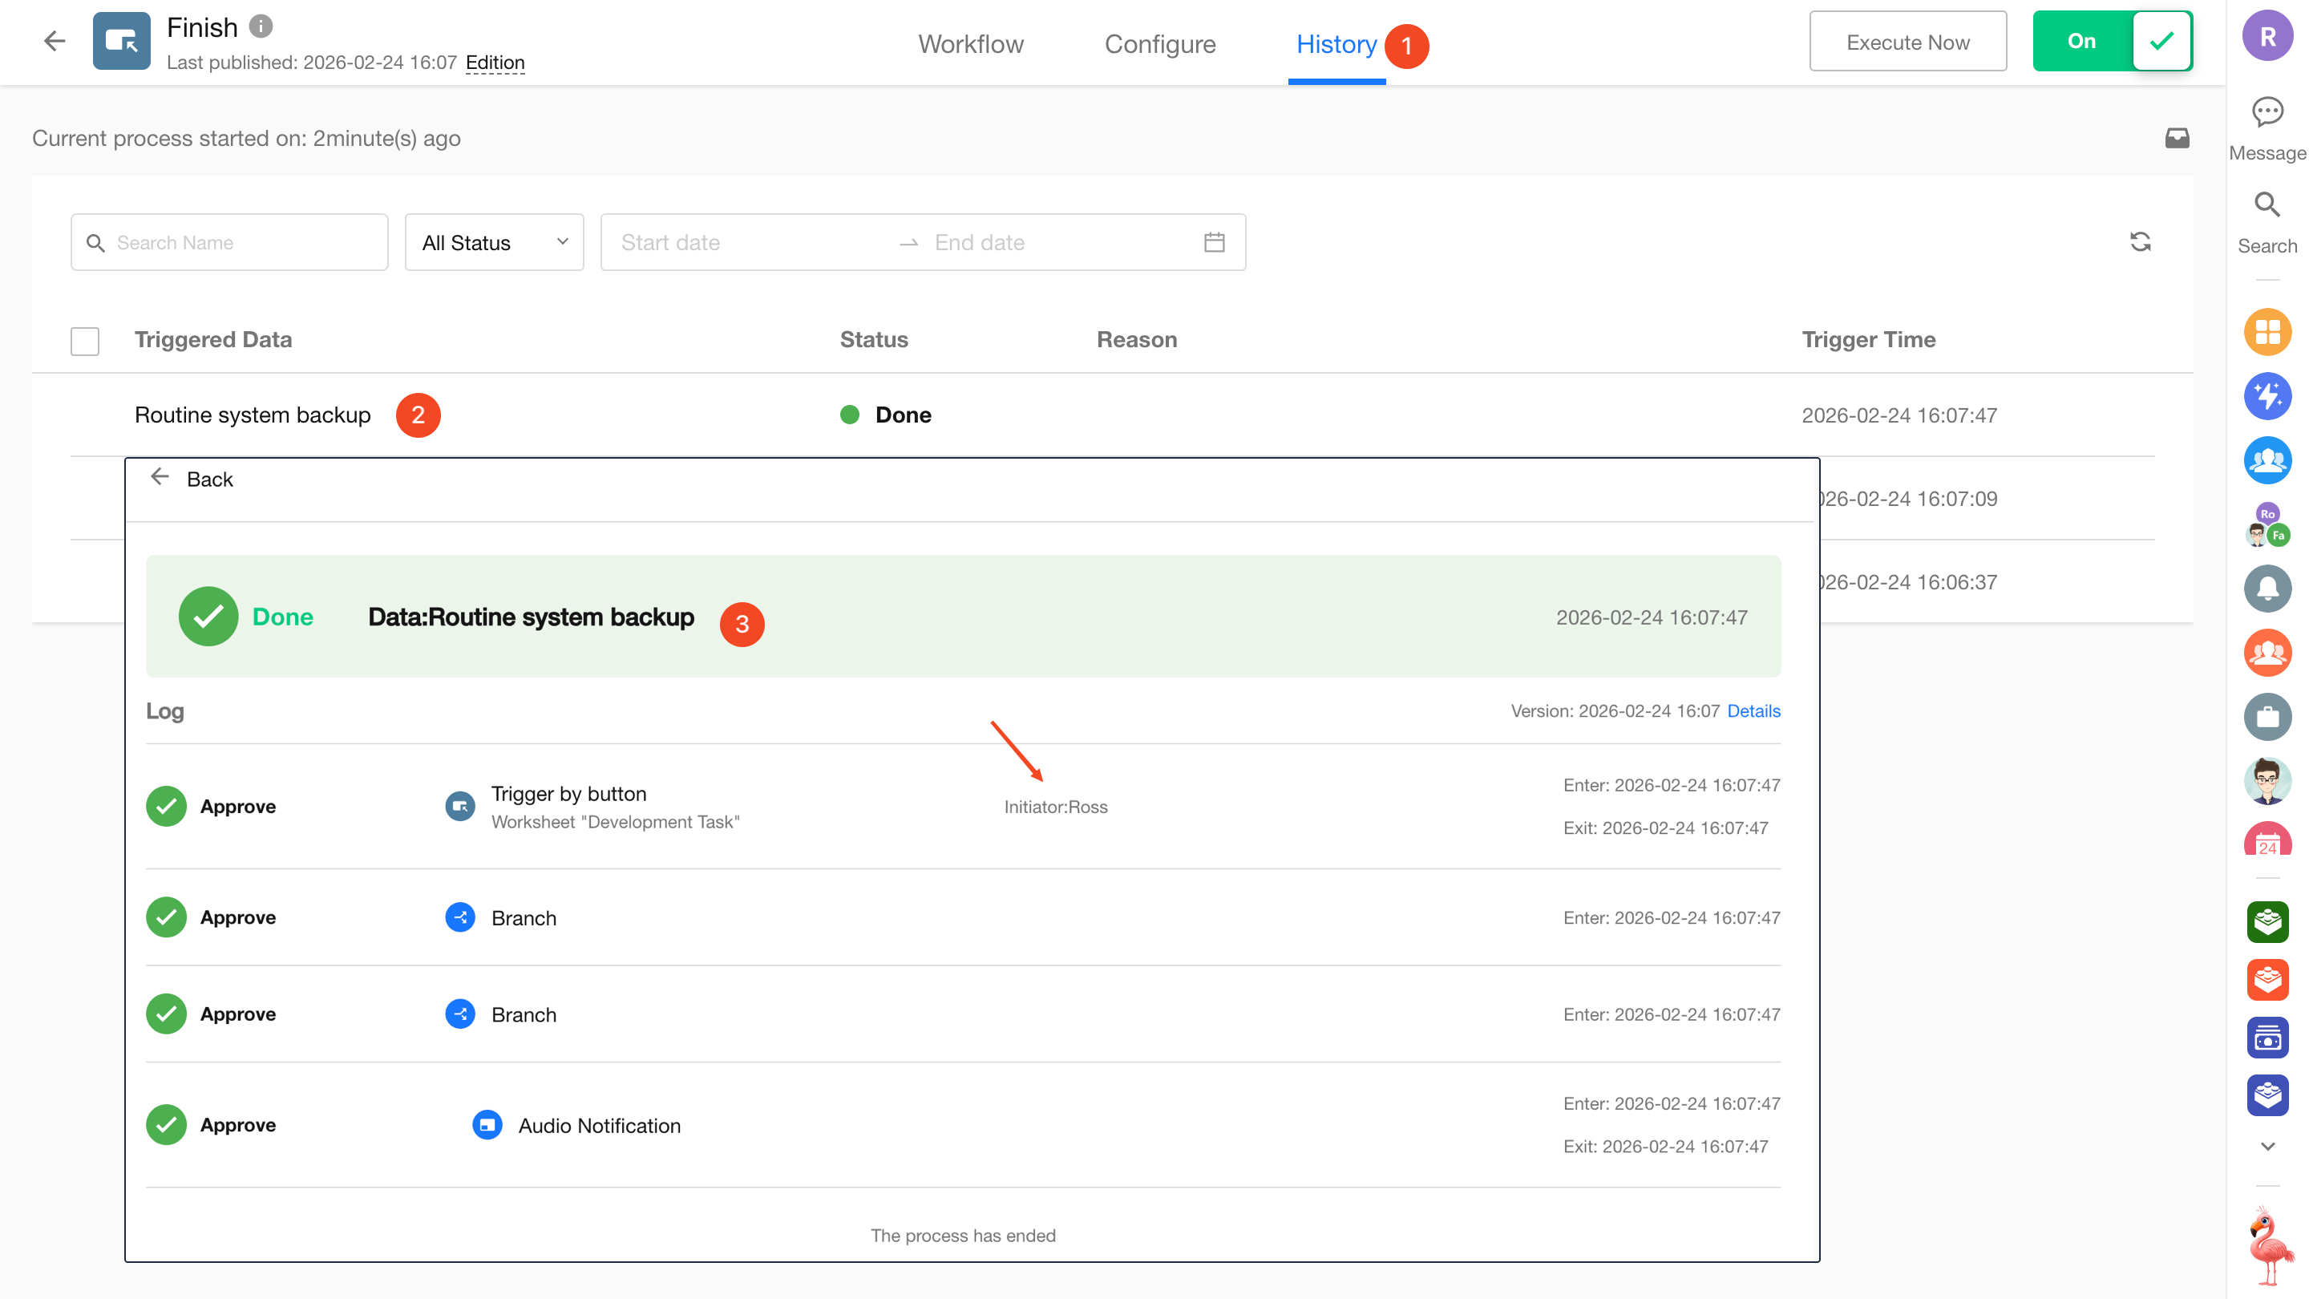Open the All Status dropdown

click(x=494, y=242)
